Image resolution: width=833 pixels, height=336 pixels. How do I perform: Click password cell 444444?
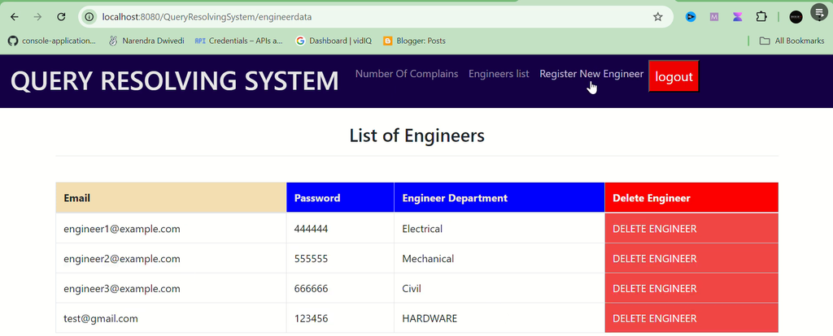(x=340, y=229)
